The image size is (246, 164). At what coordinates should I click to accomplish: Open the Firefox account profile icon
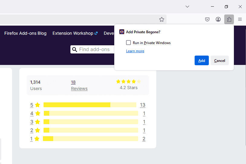coord(218,19)
